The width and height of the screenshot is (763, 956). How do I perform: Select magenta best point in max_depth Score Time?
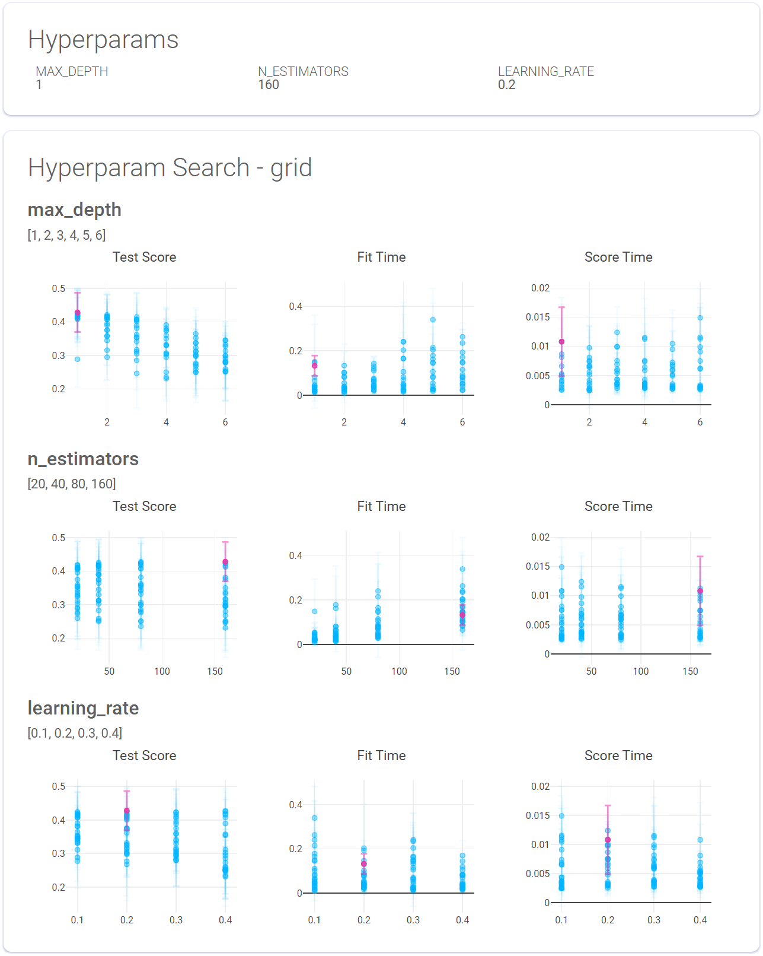click(561, 342)
